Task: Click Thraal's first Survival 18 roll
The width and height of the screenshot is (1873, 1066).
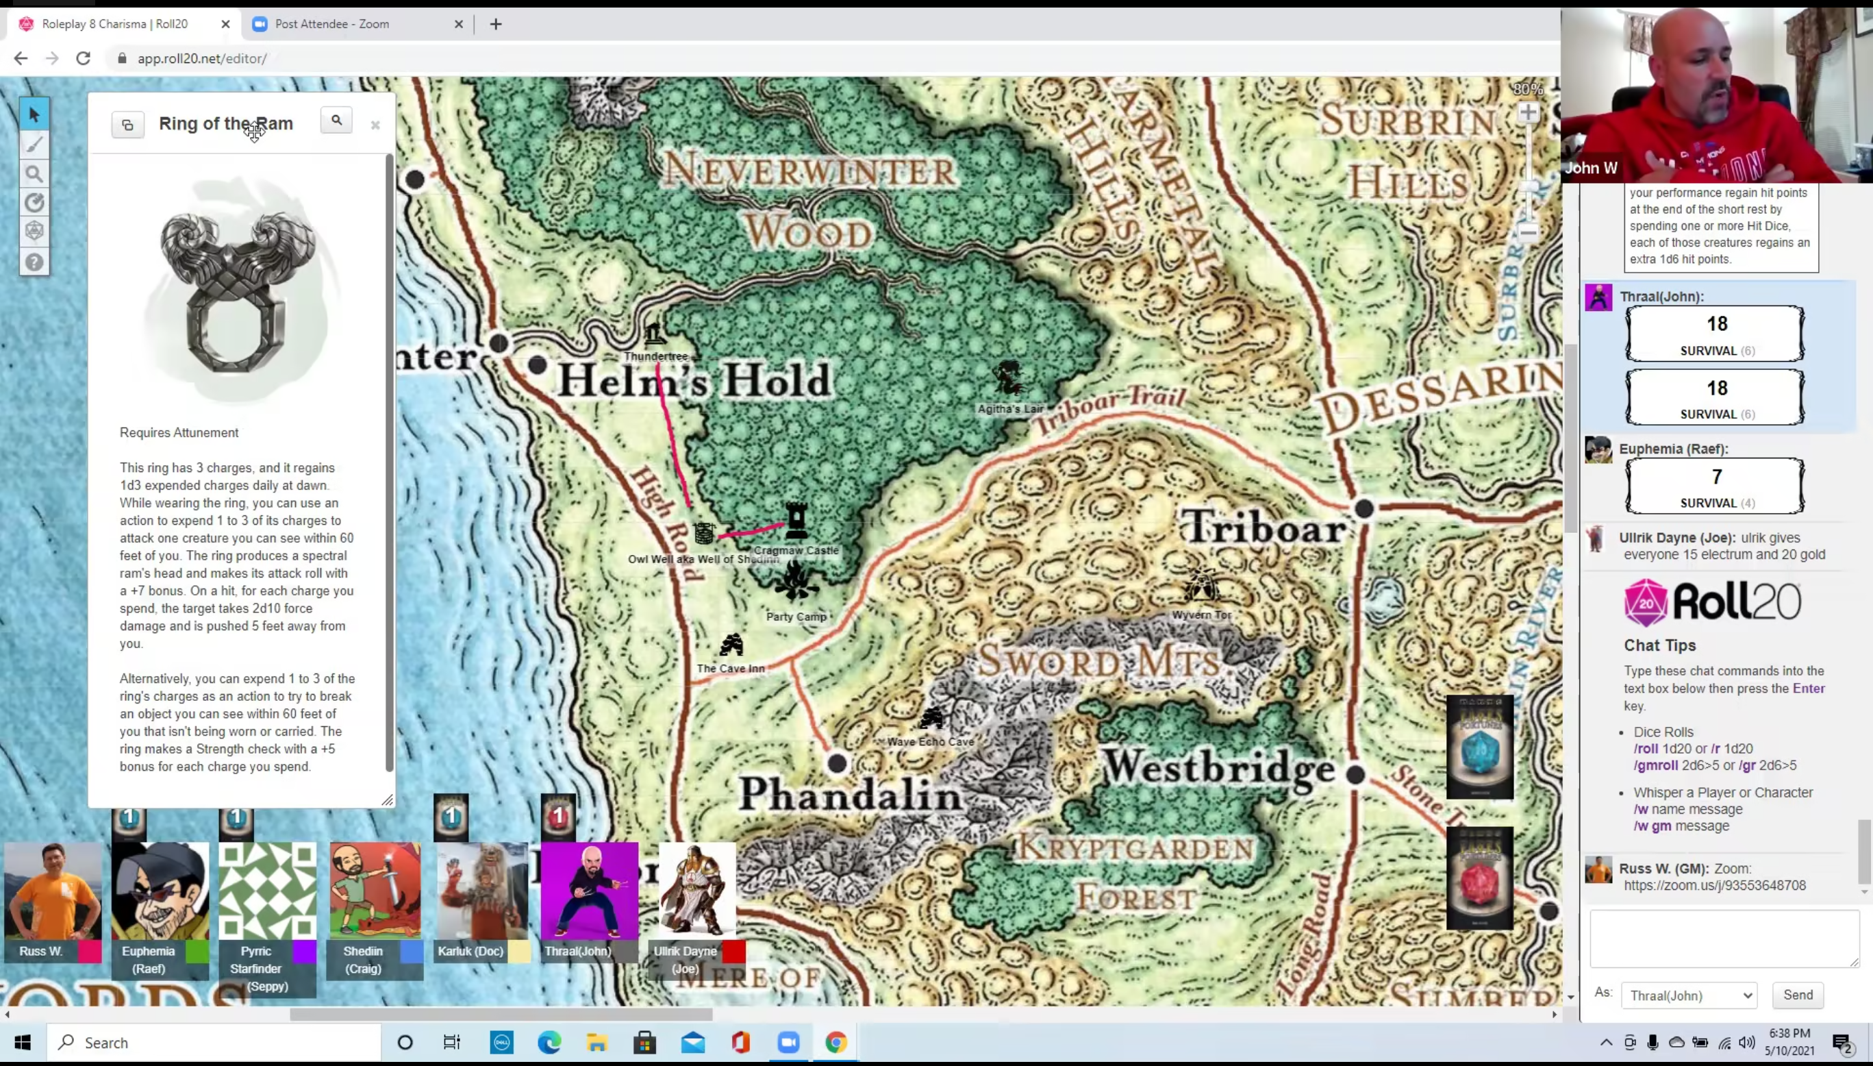Action: point(1715,334)
